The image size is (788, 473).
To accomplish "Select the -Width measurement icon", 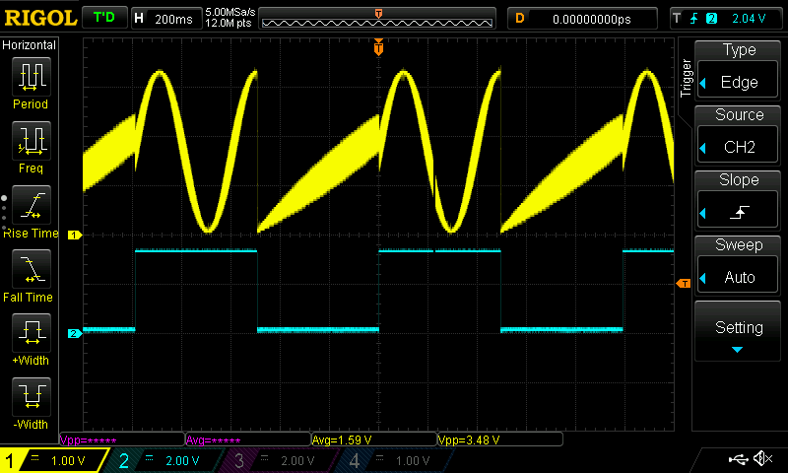I will pyautogui.click(x=32, y=396).
